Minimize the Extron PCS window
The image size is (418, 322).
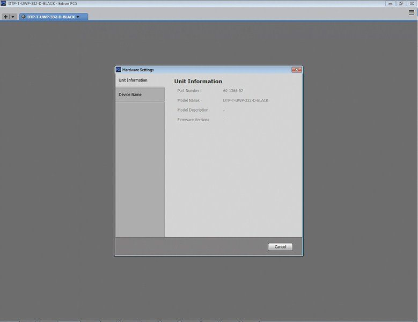tap(390, 3)
